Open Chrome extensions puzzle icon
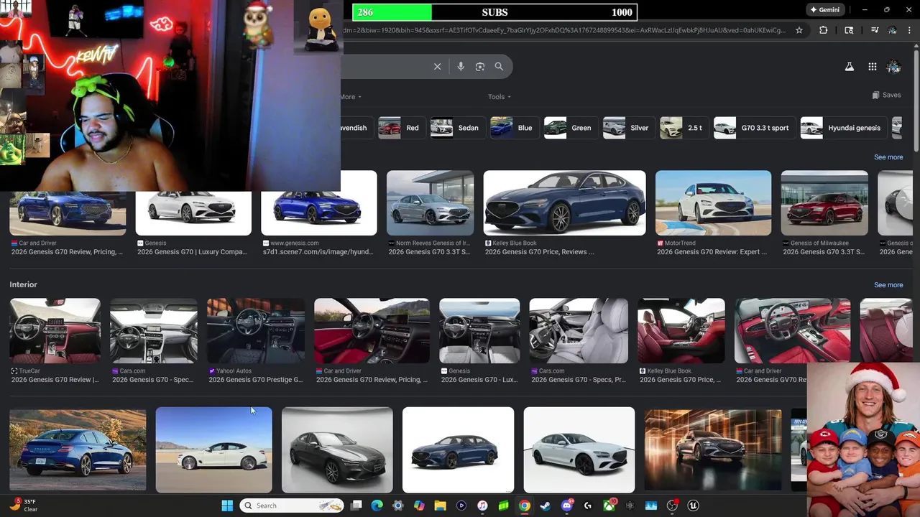The height and width of the screenshot is (517, 920). [x=823, y=30]
